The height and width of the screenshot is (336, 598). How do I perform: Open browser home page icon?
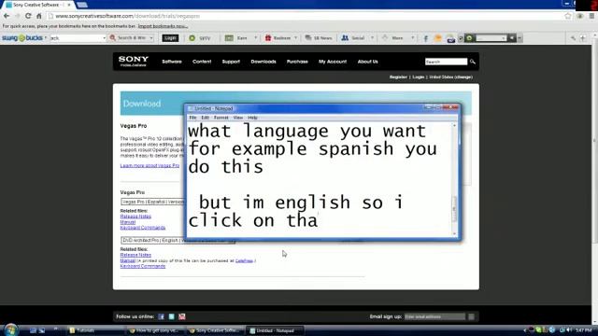pos(39,16)
